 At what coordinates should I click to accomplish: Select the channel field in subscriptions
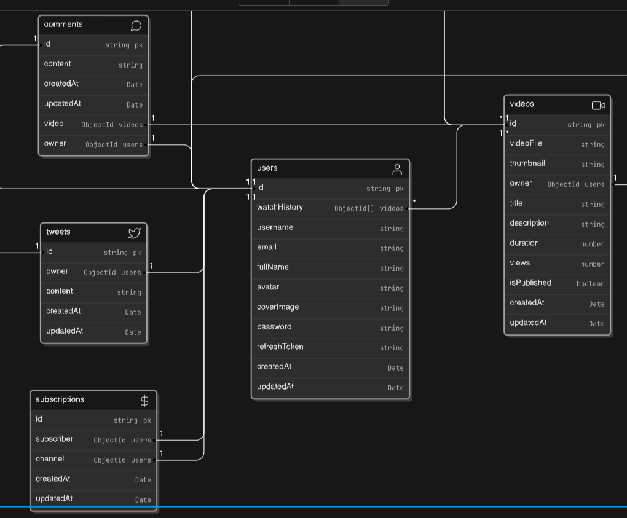[x=93, y=460]
